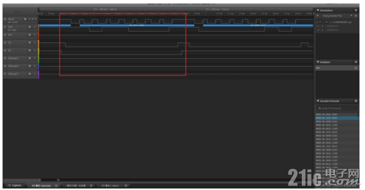Focus the Search Protocols field
The width and height of the screenshot is (365, 190).
tap(337, 108)
